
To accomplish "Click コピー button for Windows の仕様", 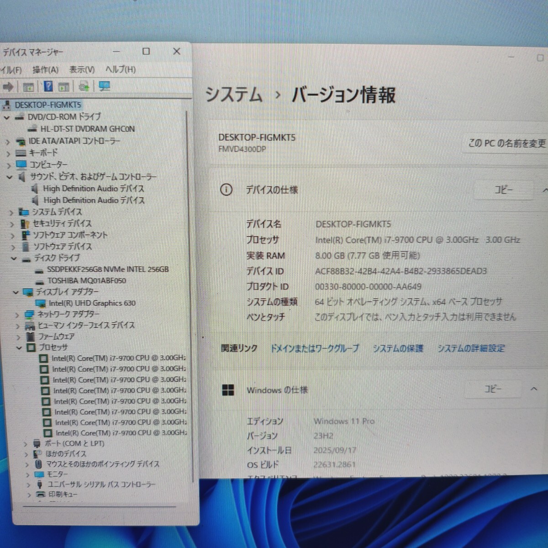I will 493,389.
